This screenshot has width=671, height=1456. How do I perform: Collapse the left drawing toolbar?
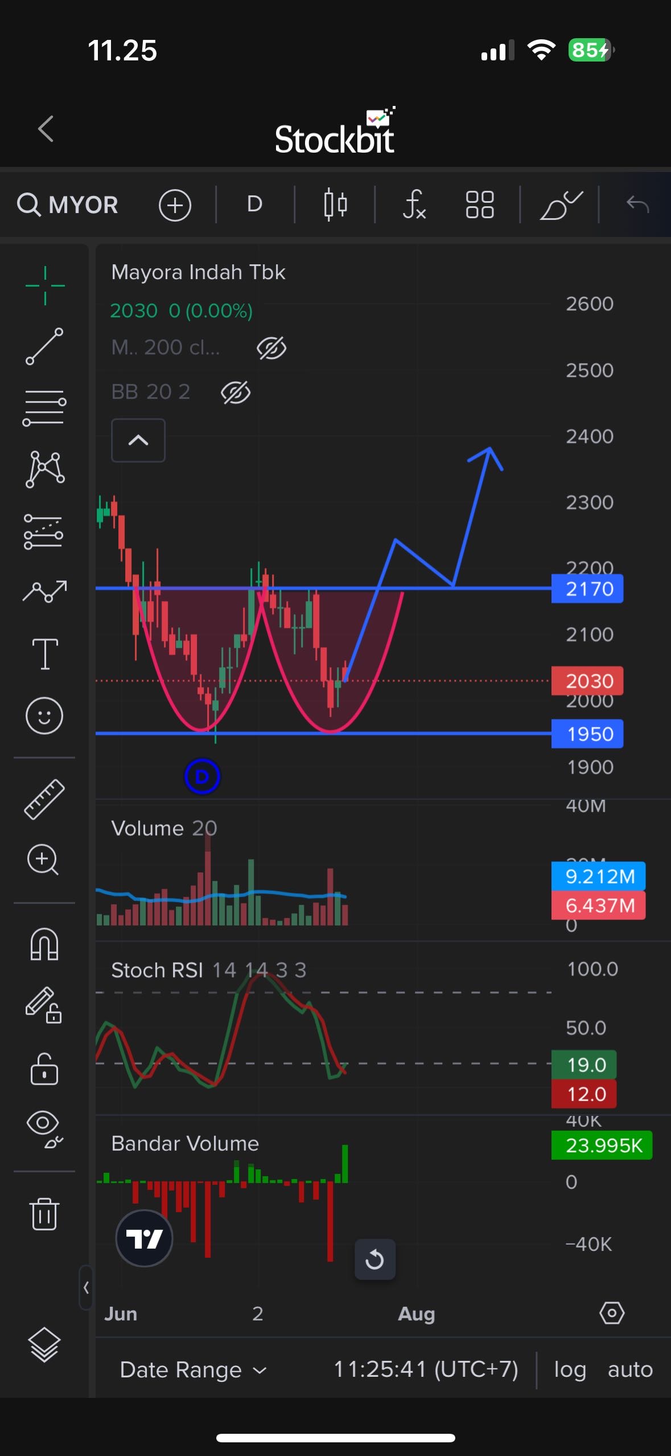click(86, 1287)
